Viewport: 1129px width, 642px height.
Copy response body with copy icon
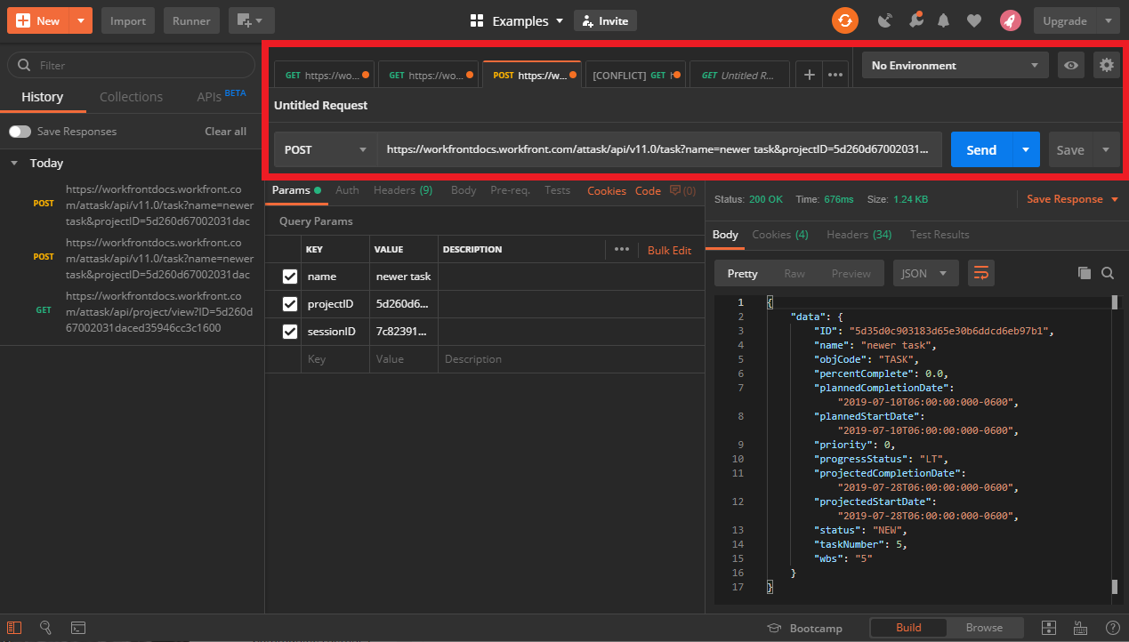click(1084, 273)
